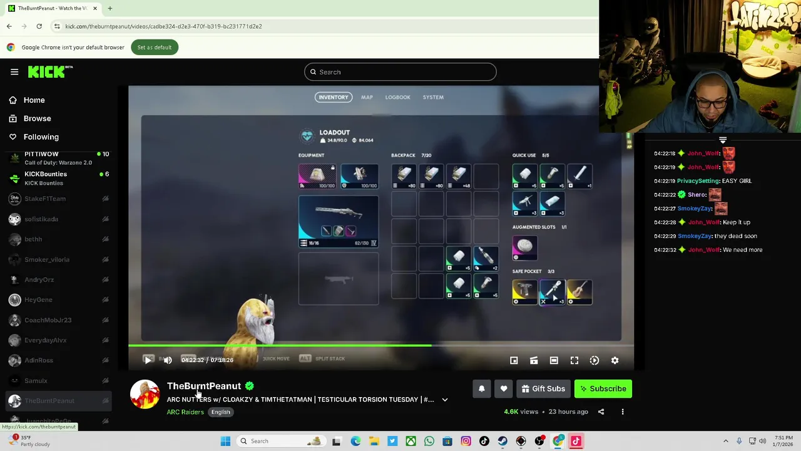Image resolution: width=801 pixels, height=451 pixels.
Task: Open StakeF1Team channel in sidebar
Action: click(59, 199)
